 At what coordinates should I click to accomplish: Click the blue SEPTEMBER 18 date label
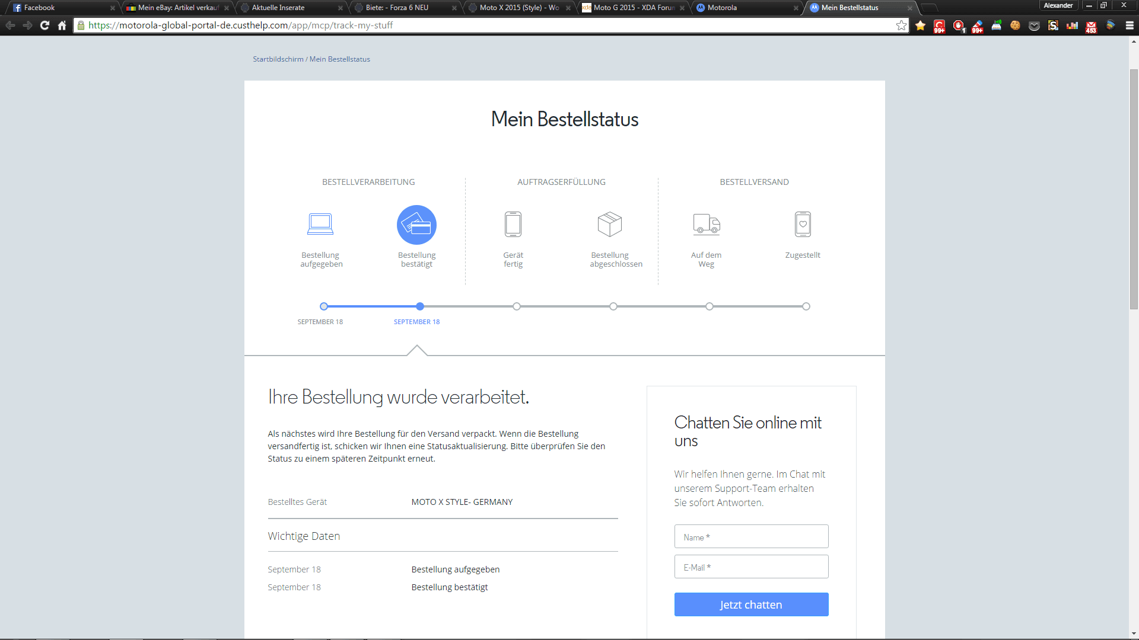[416, 322]
